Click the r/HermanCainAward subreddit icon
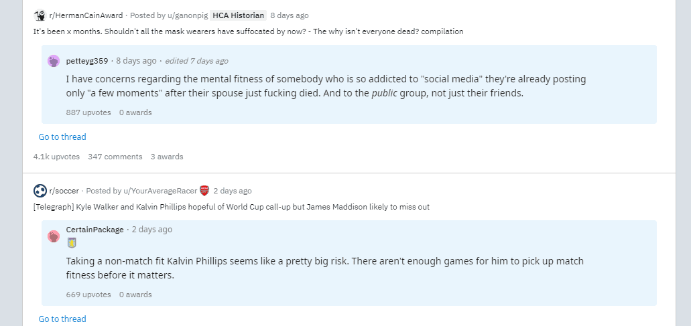Image resolution: width=691 pixels, height=326 pixels. coord(40,15)
